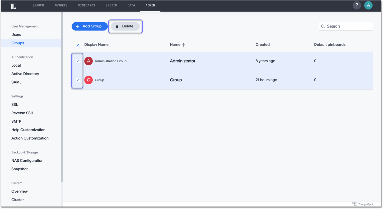Uncheck the Administration Group checkbox
Screen dimensions: 383x209
pyautogui.click(x=78, y=61)
